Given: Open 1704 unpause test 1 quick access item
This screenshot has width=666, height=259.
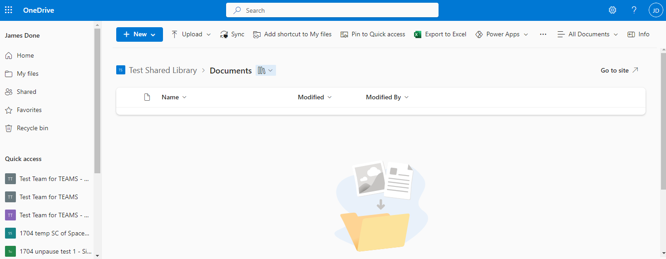Looking at the screenshot, I should tap(47, 251).
